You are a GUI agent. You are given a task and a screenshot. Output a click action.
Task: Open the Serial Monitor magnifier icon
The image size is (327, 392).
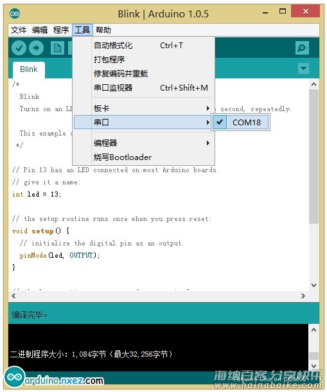pos(302,48)
